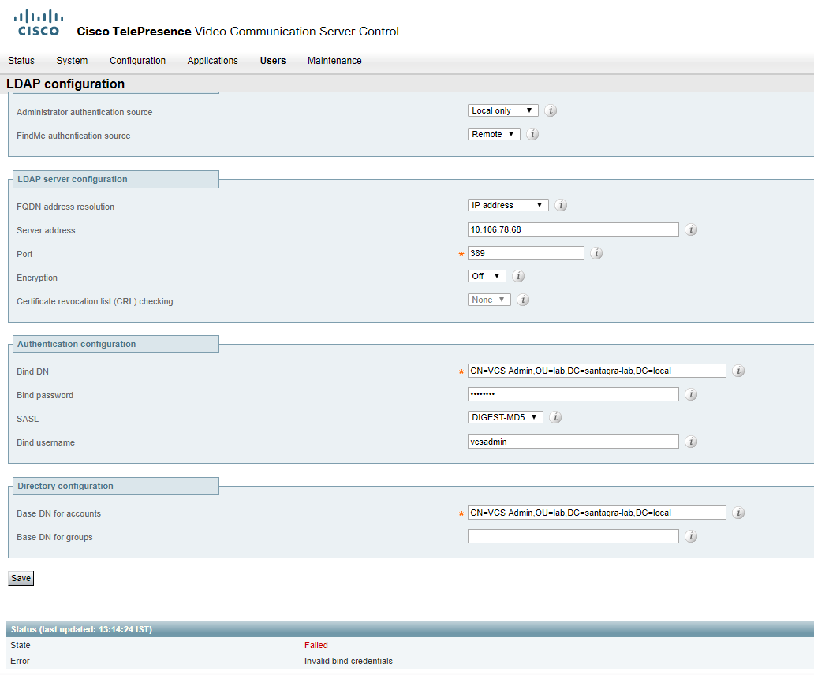Focus the empty Base DN for groups field
The height and width of the screenshot is (675, 814).
[573, 536]
